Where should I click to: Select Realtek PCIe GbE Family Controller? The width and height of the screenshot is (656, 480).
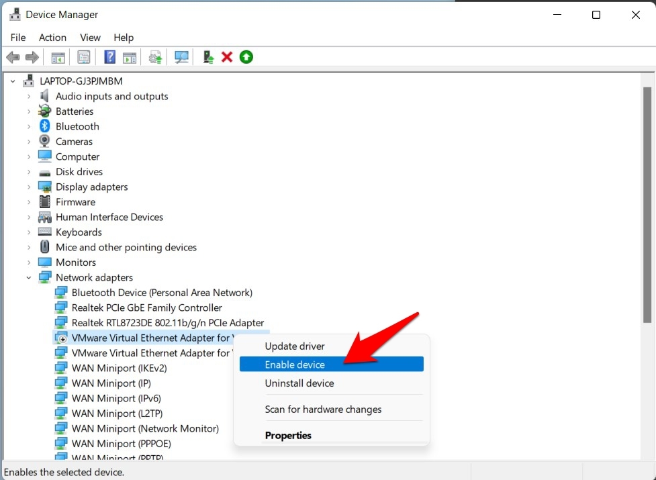point(146,307)
